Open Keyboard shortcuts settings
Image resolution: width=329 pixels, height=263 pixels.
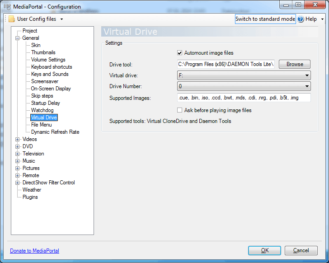tap(52, 67)
